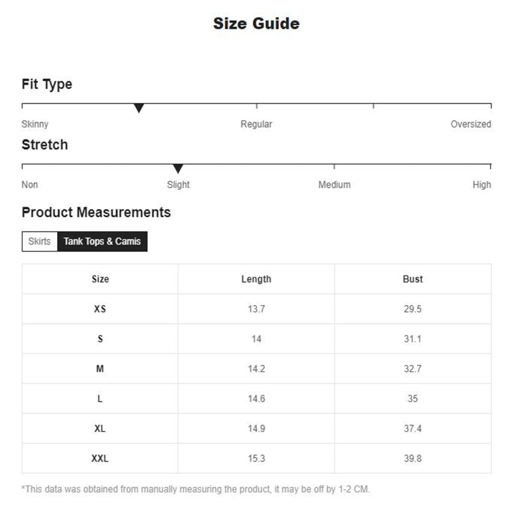
Task: Click the S row bust value 31.1
Action: click(x=412, y=339)
